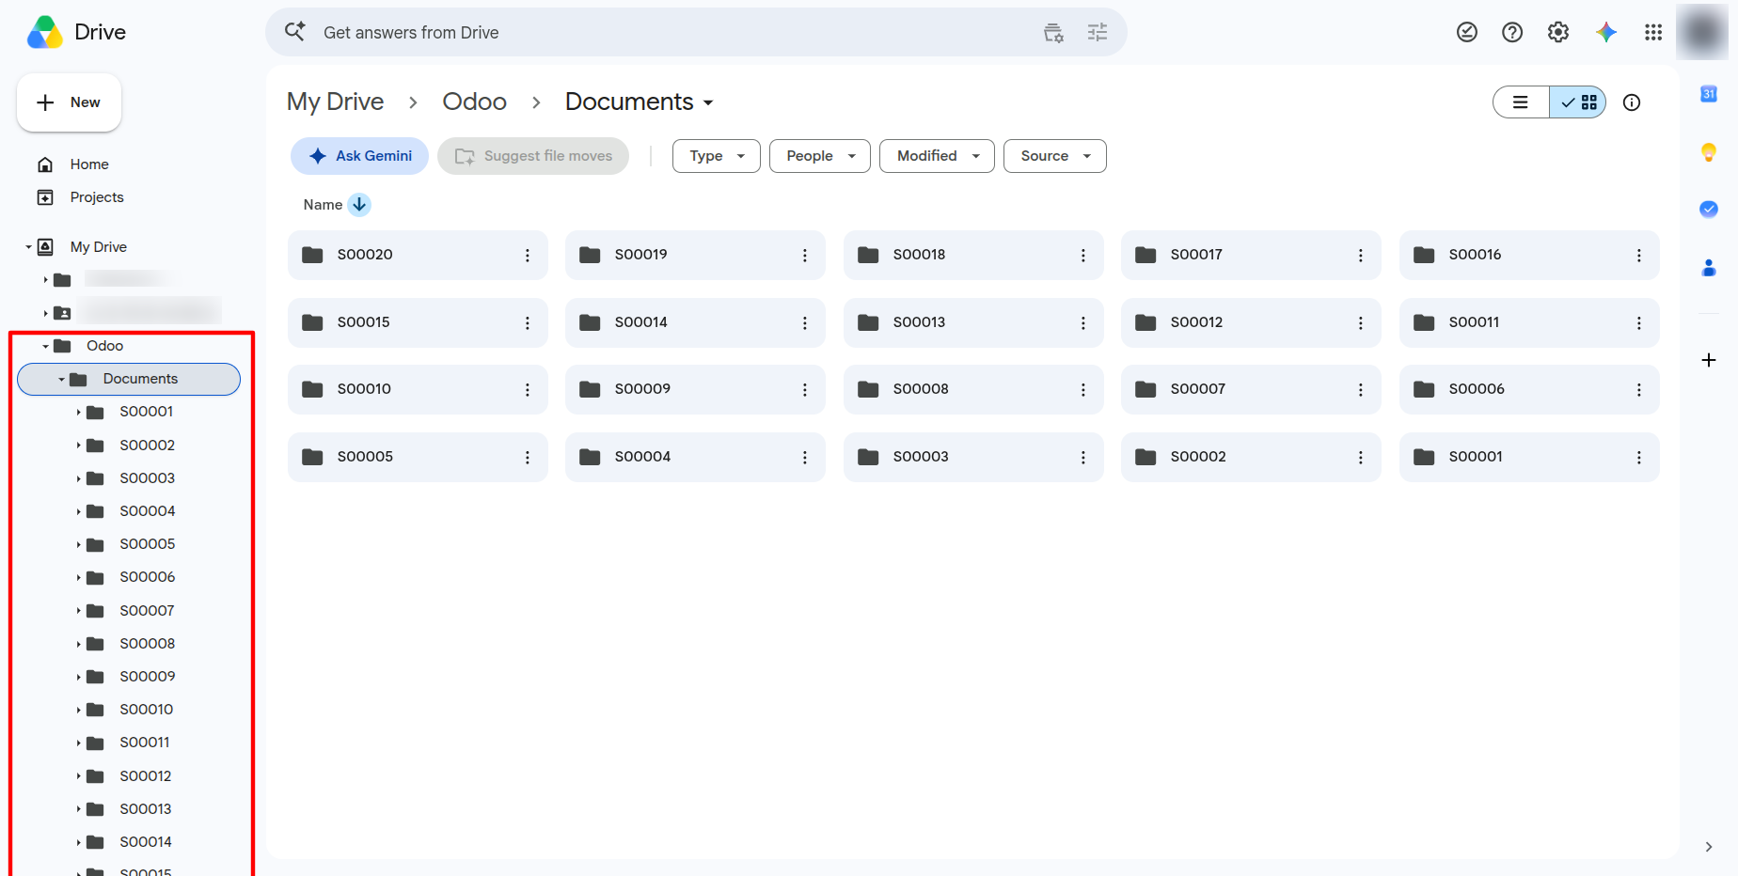This screenshot has height=876, width=1738.
Task: Open Contacts side panel icon
Action: point(1709,268)
